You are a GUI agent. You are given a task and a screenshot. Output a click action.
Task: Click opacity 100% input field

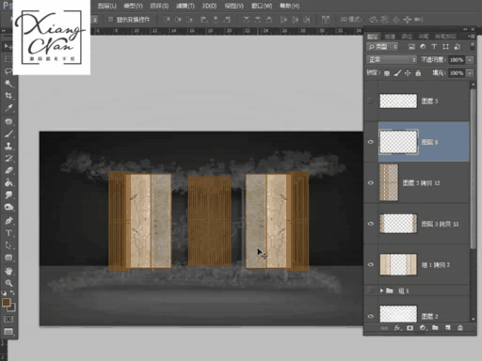tap(457, 59)
